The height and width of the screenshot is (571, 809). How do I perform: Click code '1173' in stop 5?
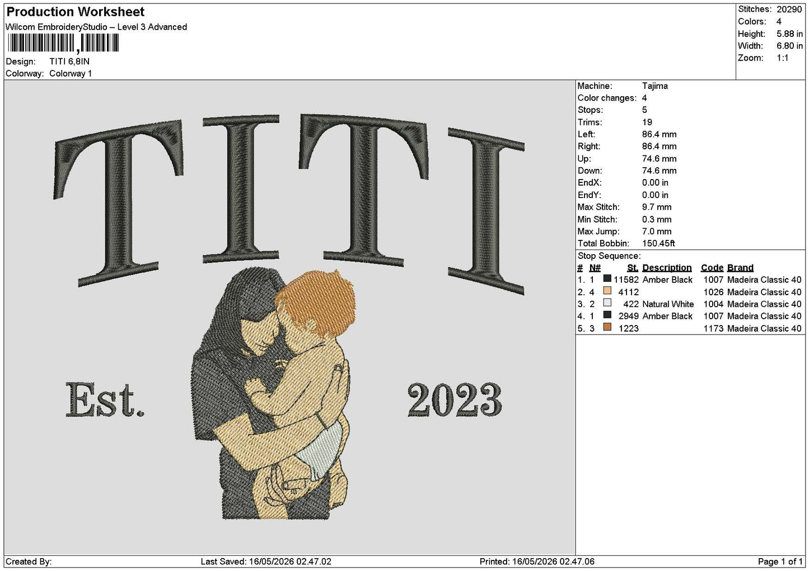point(713,328)
